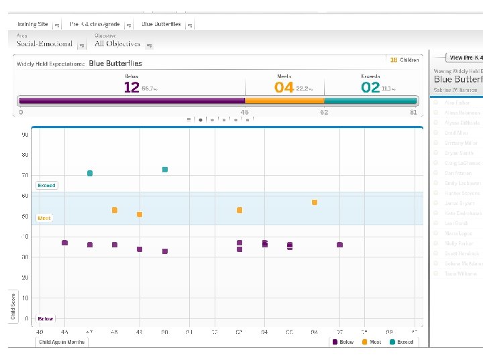Image resolution: width=483 pixels, height=362 pixels.
Task: Open the Pre-K 4 class/grade dropdown arrow
Action: pyautogui.click(x=129, y=25)
